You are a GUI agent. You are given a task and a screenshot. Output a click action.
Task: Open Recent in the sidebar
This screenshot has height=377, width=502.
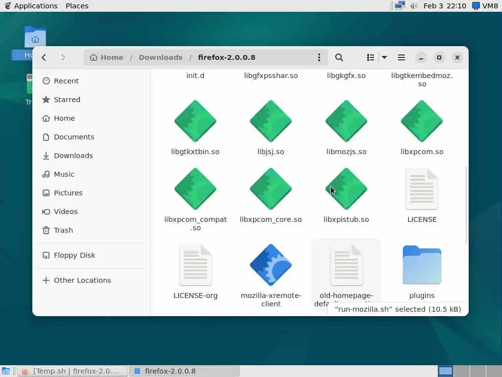(91, 81)
